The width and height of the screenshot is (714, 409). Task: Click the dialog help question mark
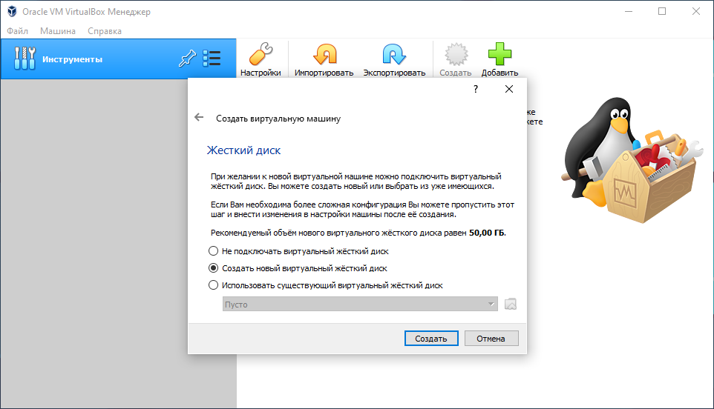tap(476, 89)
